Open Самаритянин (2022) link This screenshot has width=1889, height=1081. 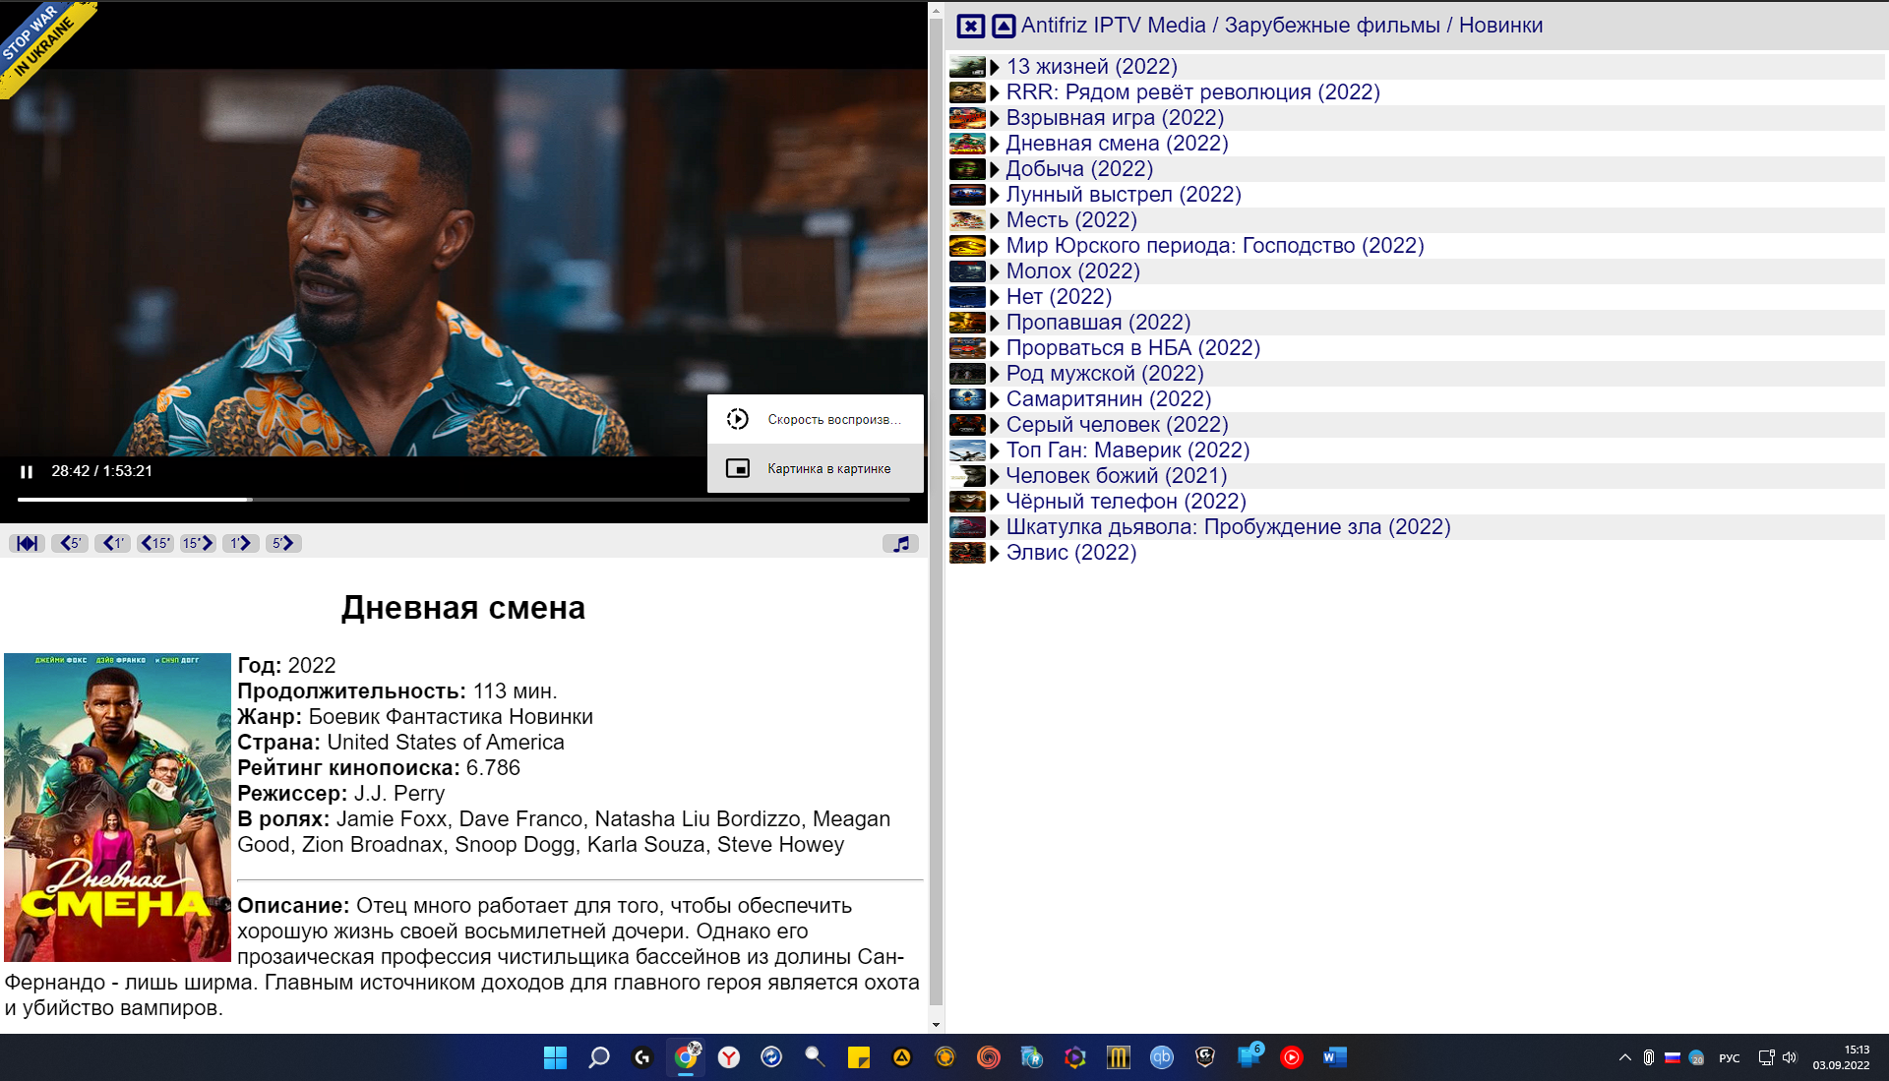pyautogui.click(x=1108, y=399)
